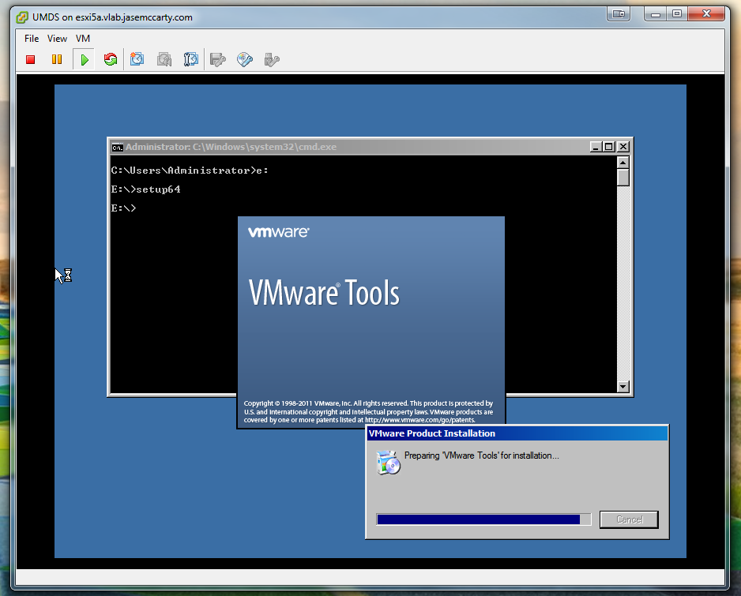
Task: Click the vmware logo on the splash screen
Action: [279, 232]
